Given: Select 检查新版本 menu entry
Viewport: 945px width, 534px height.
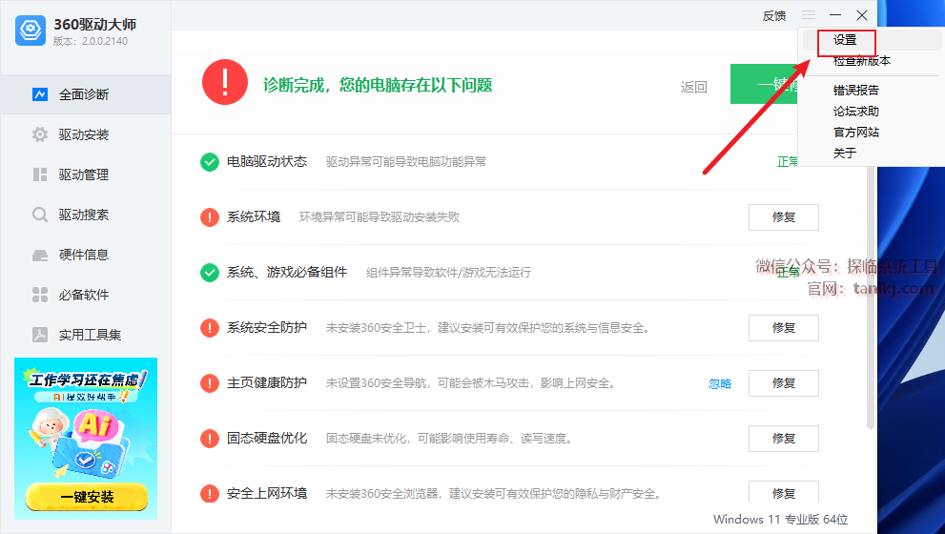Looking at the screenshot, I should [x=862, y=61].
